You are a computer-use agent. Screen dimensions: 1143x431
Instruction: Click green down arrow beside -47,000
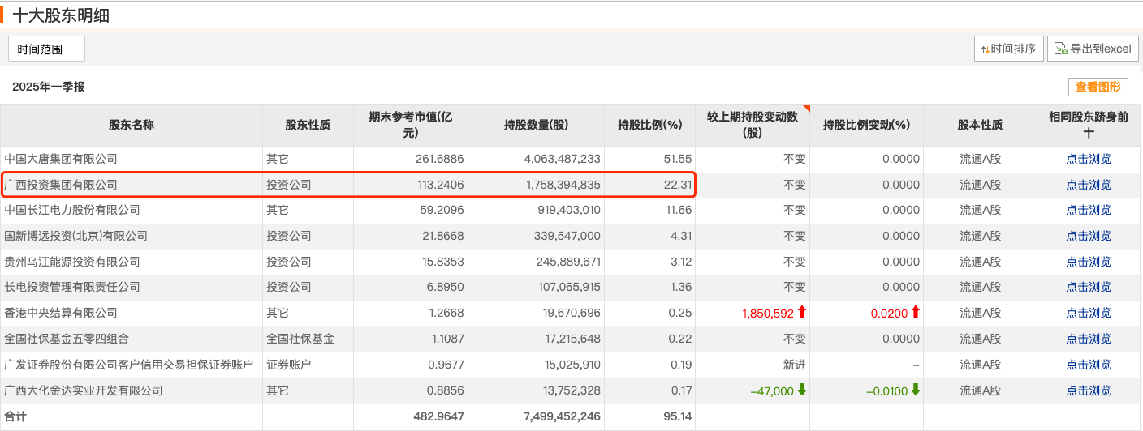[802, 390]
